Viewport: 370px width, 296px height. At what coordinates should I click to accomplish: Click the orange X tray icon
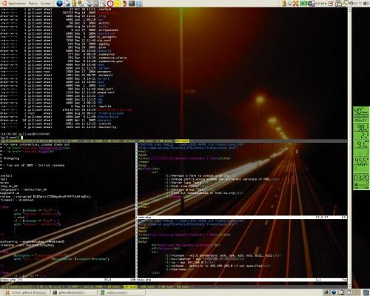(295, 4)
